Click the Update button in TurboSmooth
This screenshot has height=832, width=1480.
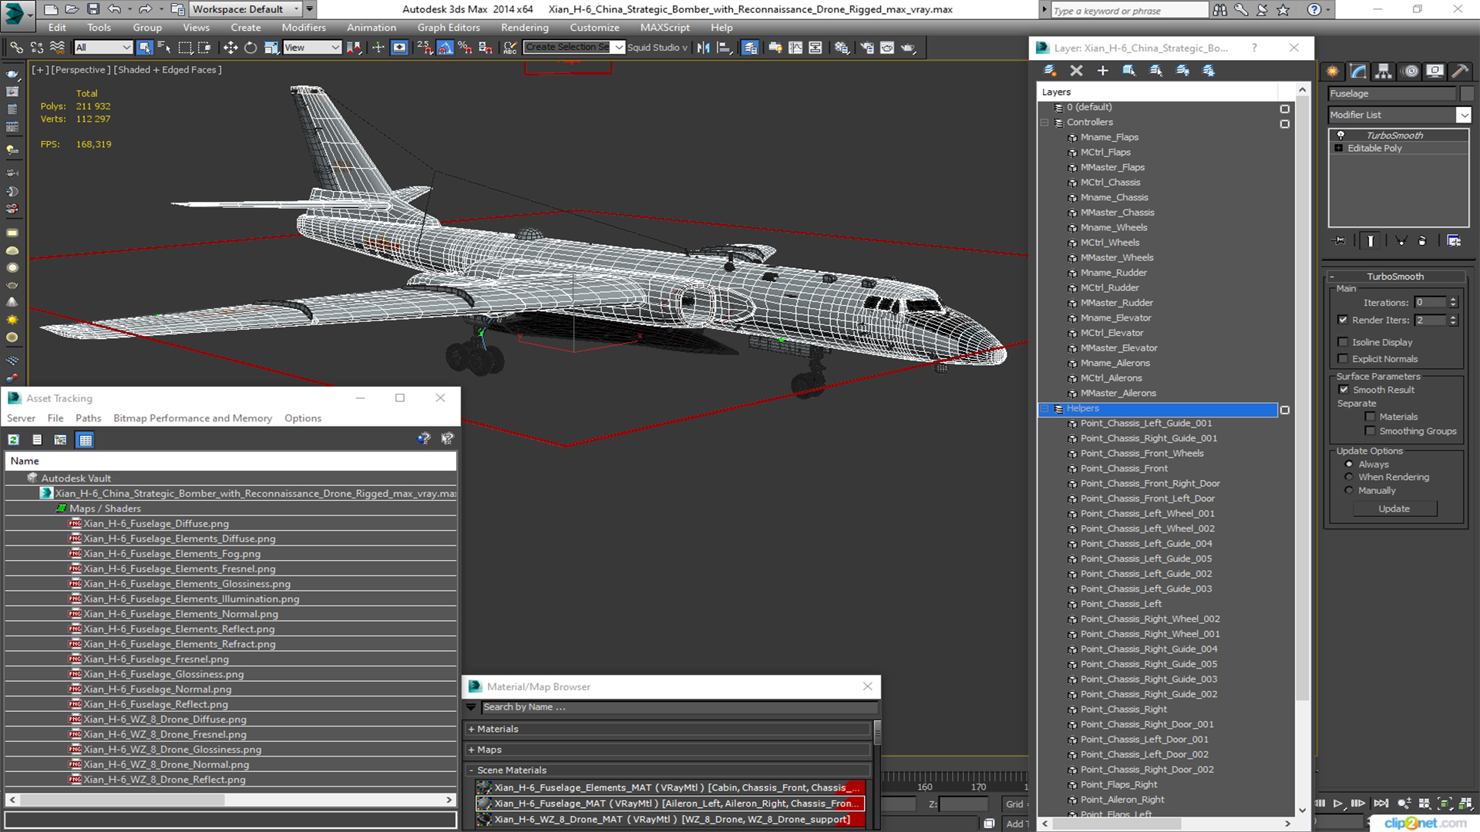click(1394, 509)
